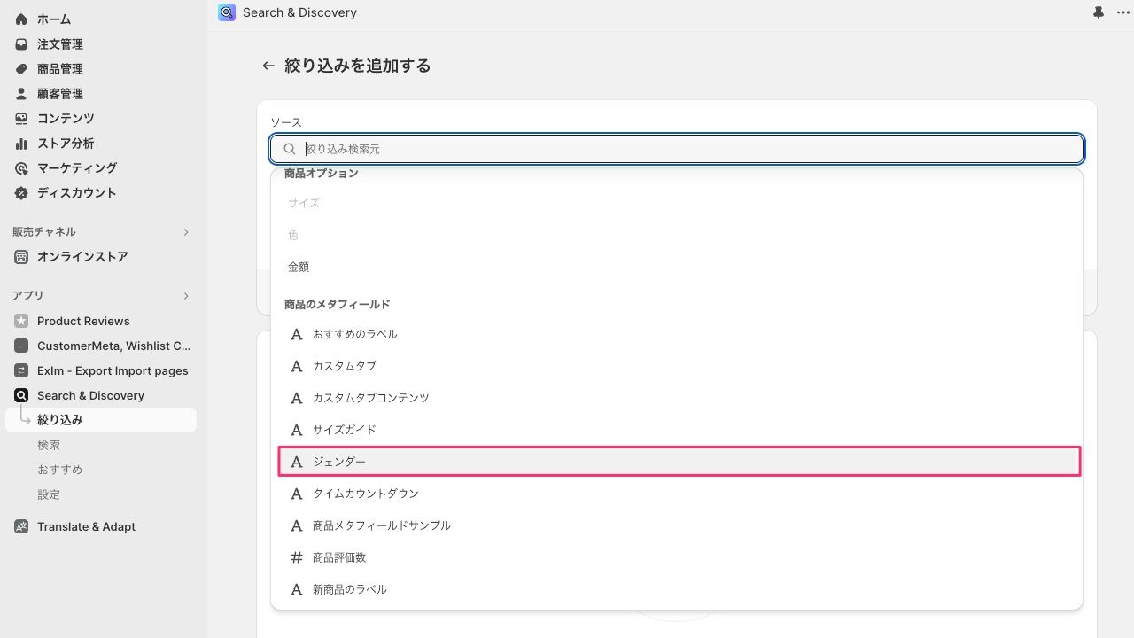
Task: Select ジェンダー metafield from the source list
Action: (x=680, y=462)
